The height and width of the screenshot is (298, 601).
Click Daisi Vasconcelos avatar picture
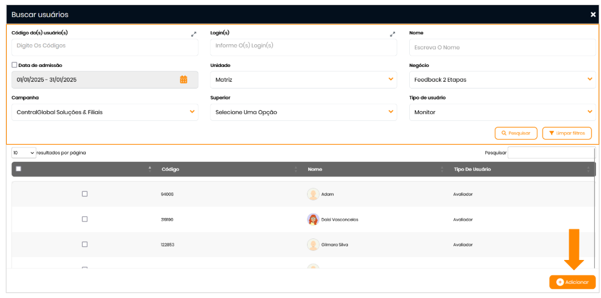click(x=313, y=219)
